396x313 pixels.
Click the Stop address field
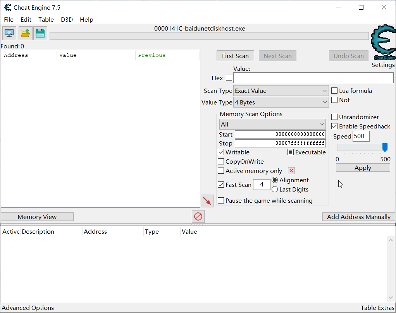[280, 143]
